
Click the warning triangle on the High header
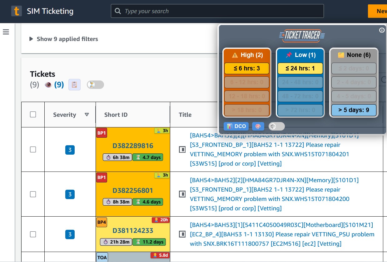(x=235, y=55)
